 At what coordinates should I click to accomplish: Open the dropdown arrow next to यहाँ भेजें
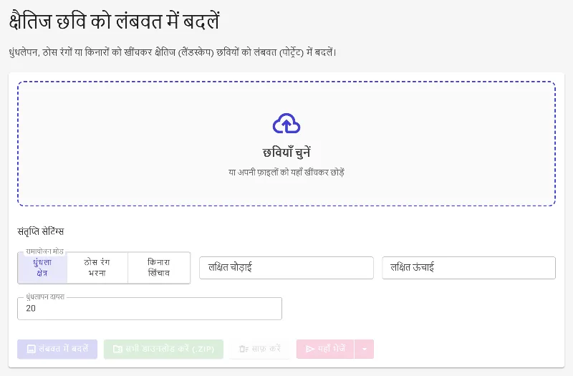tap(364, 349)
